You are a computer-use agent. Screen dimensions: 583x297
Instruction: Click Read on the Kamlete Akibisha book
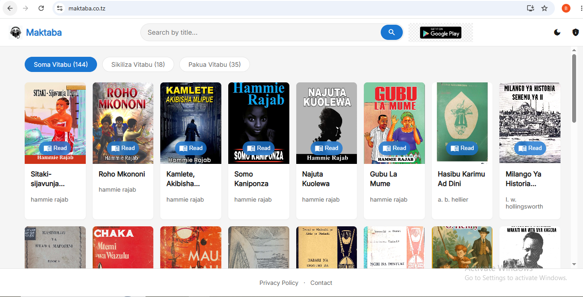pyautogui.click(x=191, y=148)
